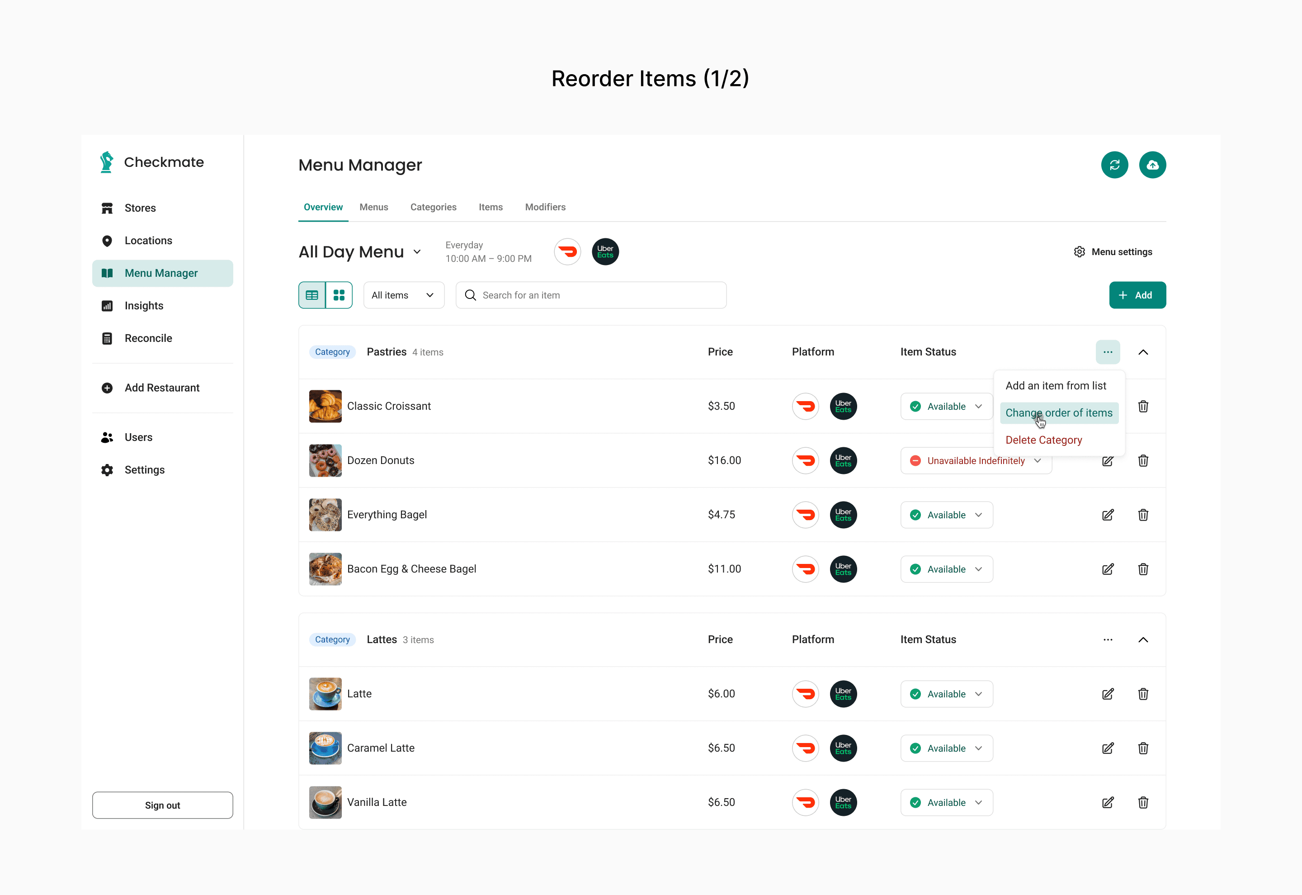Select Change order of items
The height and width of the screenshot is (895, 1302).
coord(1058,413)
